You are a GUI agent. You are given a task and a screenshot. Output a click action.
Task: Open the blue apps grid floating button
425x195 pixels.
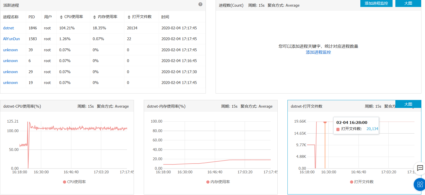pyautogui.click(x=420, y=184)
